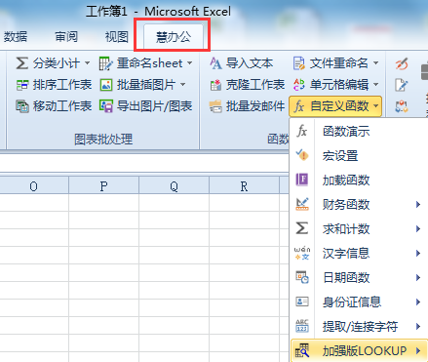Expand the 财务函数 submenu arrow
Viewport: 428px width, 362px height.
[x=418, y=204]
